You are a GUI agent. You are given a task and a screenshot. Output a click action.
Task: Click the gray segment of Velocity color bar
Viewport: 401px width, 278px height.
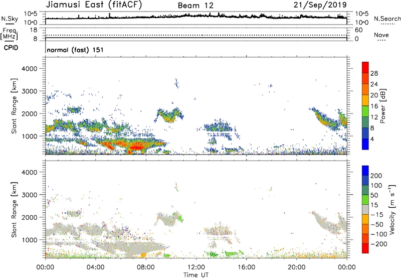[x=365, y=209]
